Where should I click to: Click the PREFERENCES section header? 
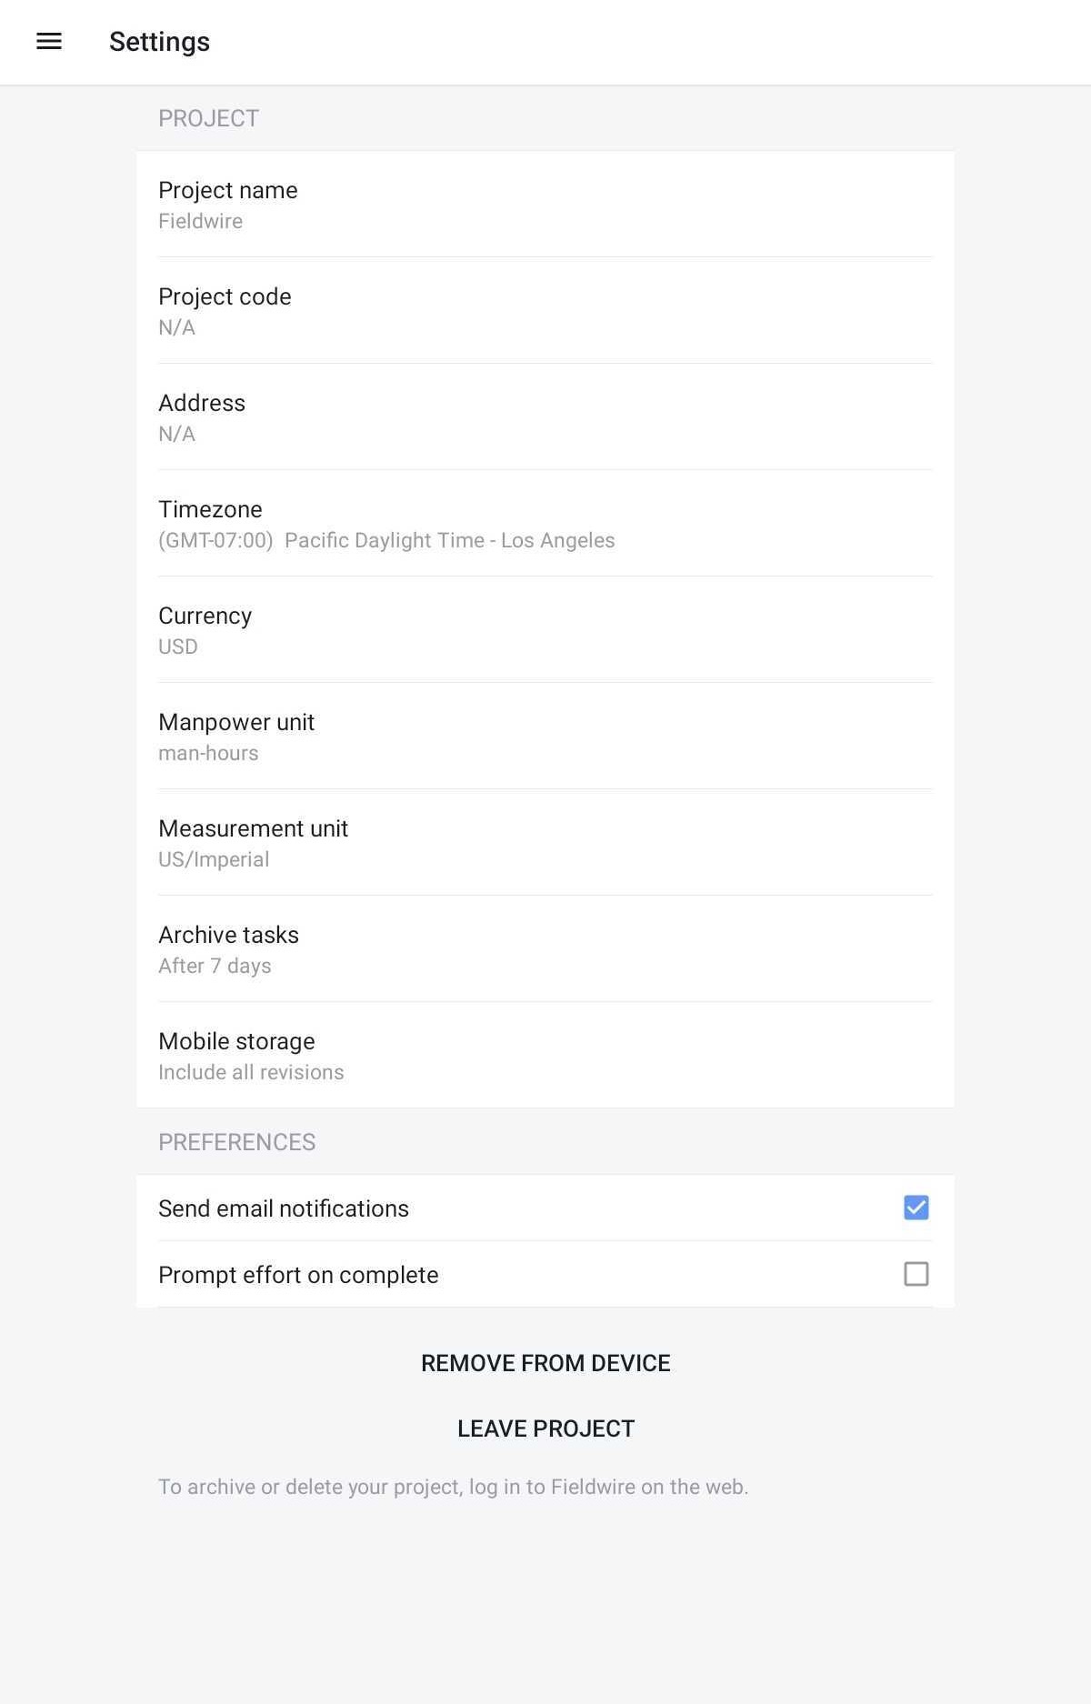click(236, 1142)
